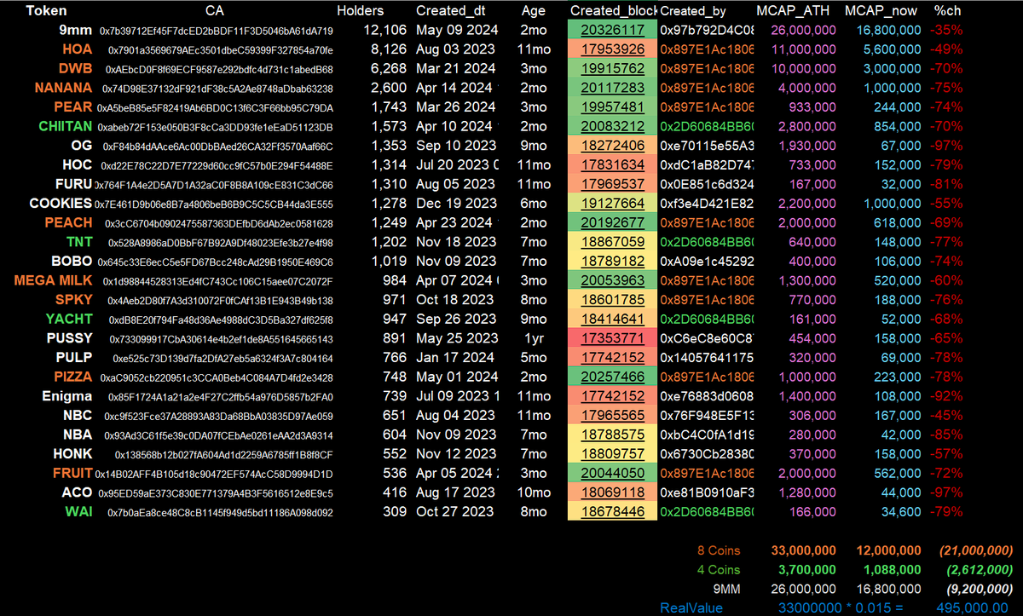
Task: Select the 5,600,000 MCAP_now value
Action: tap(893, 49)
